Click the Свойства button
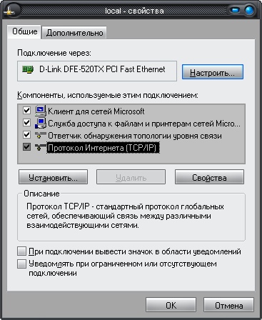This screenshot has height=320, width=262. pos(209,177)
